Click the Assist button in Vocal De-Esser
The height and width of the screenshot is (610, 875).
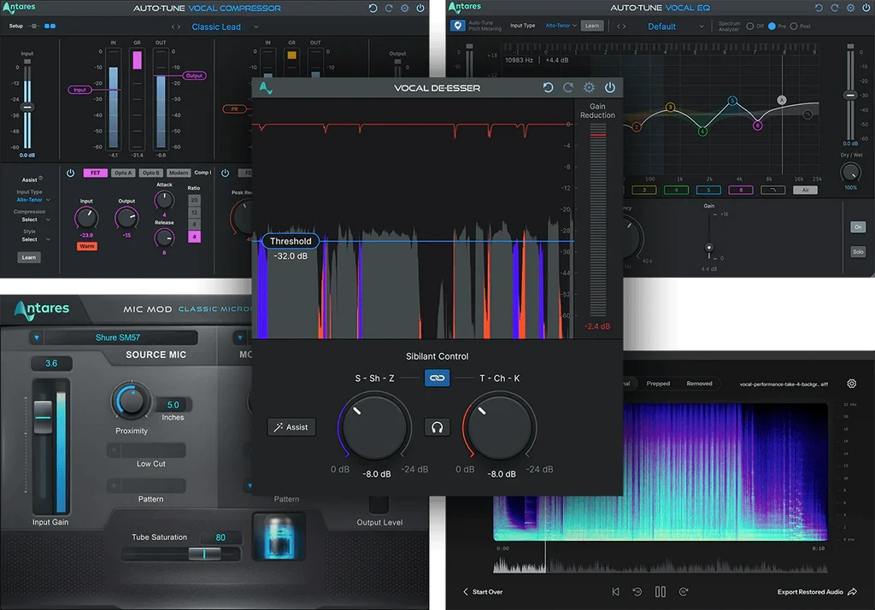291,426
